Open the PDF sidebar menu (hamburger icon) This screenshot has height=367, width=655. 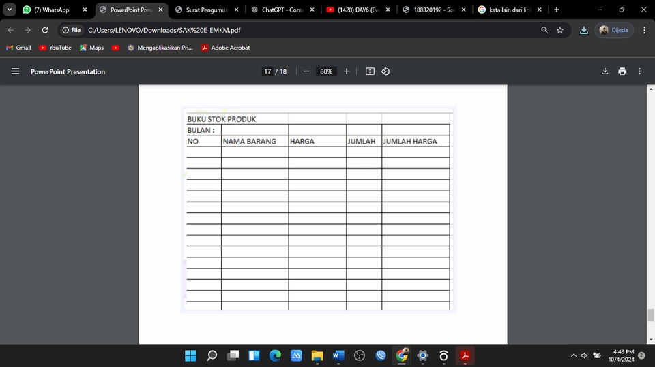pyautogui.click(x=15, y=71)
